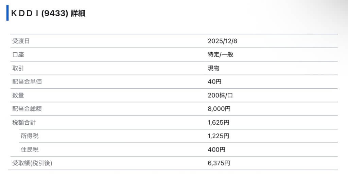Click the KDDI (9433) 詳細 heading

[x=48, y=14]
